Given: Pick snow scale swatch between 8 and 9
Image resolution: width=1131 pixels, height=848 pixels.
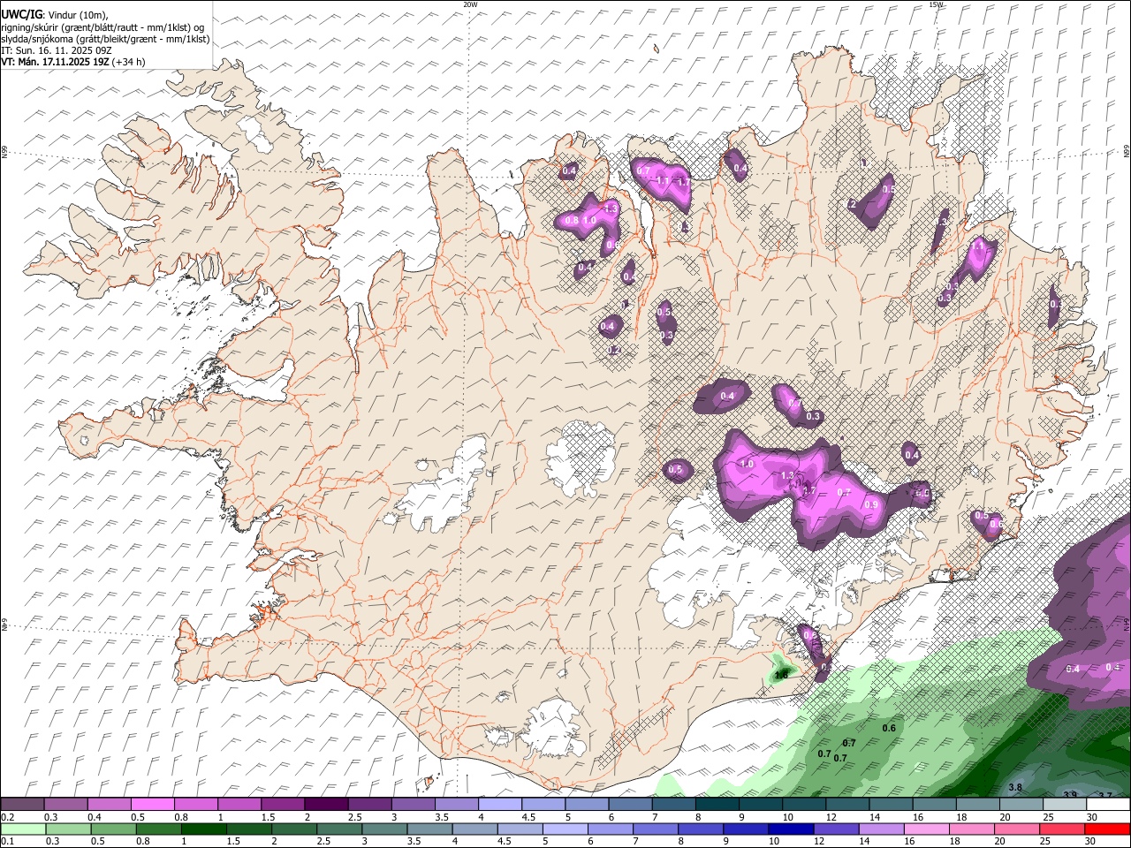Looking at the screenshot, I should coord(717,805).
